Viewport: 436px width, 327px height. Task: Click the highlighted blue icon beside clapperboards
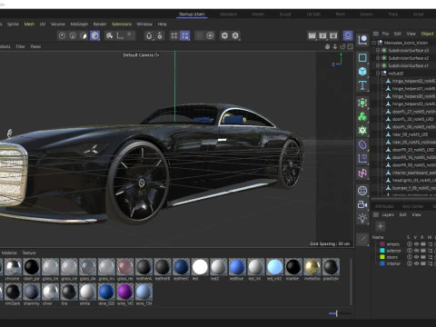click(x=348, y=35)
